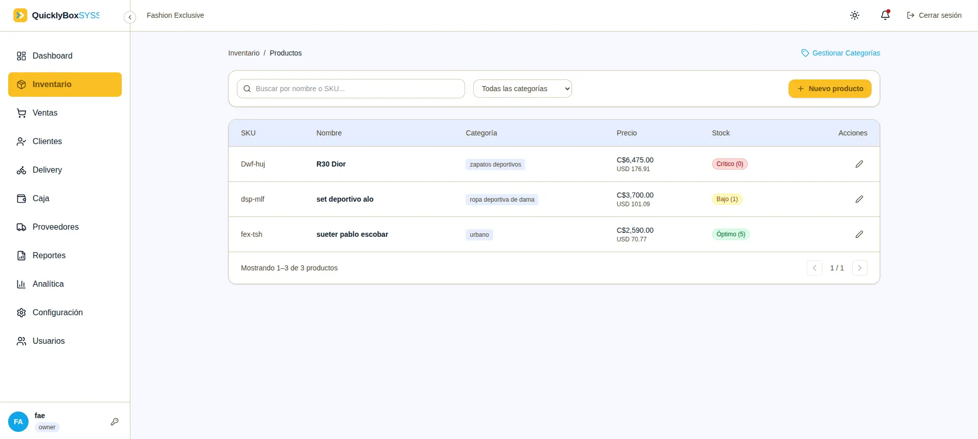Click the 1 / 1 page indicator
The height and width of the screenshot is (439, 978).
(837, 268)
